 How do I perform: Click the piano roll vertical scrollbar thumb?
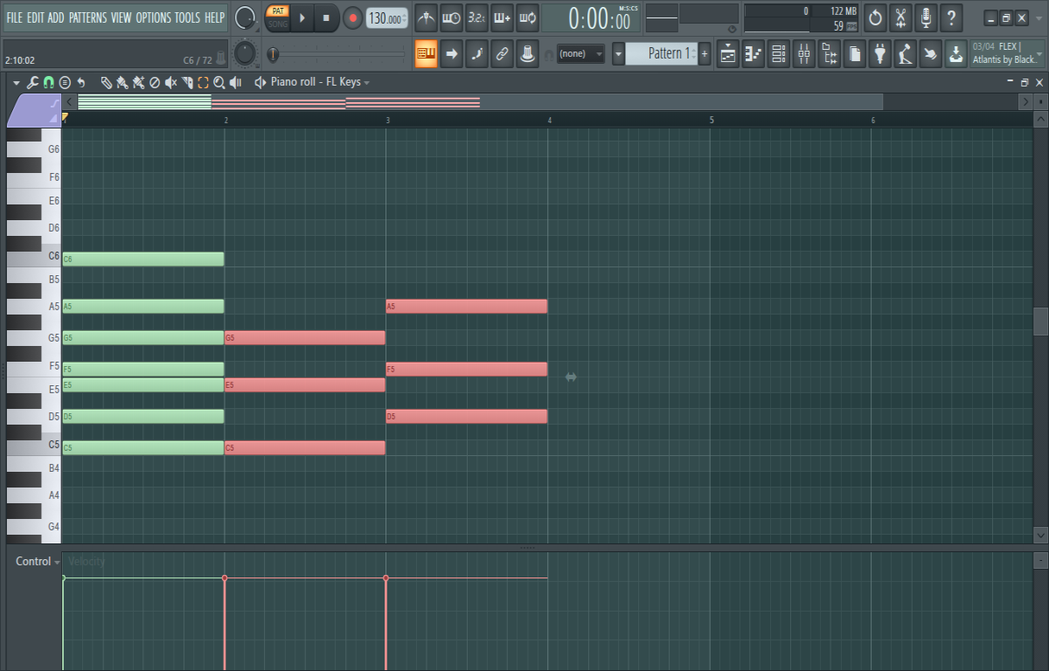tap(1040, 322)
